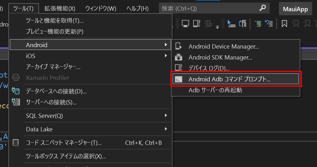
Task: Open Android Device Manager...
Action: tap(236, 47)
